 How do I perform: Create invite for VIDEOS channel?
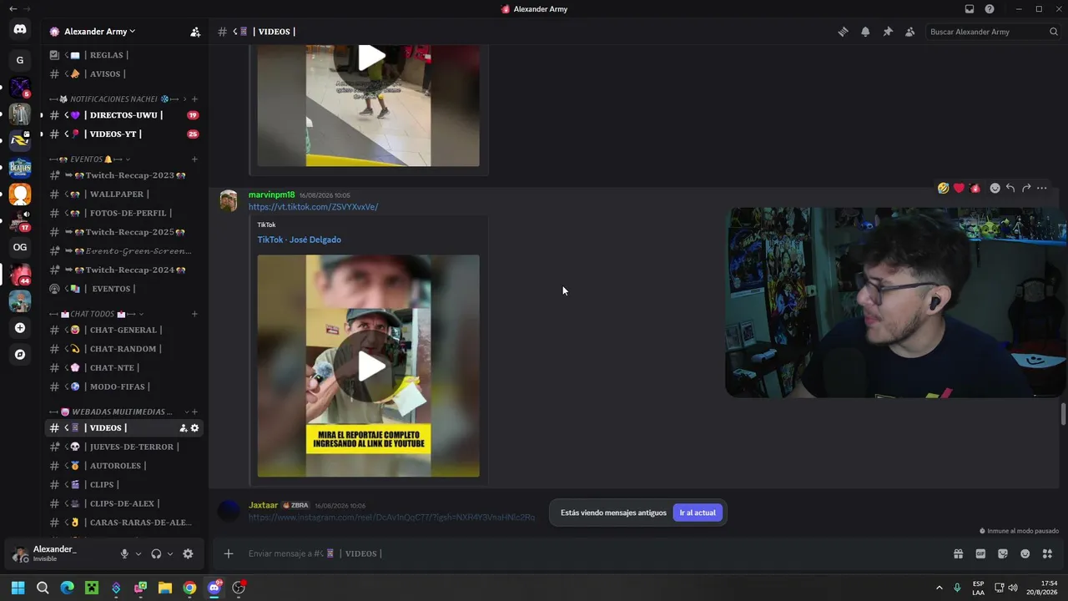183,428
